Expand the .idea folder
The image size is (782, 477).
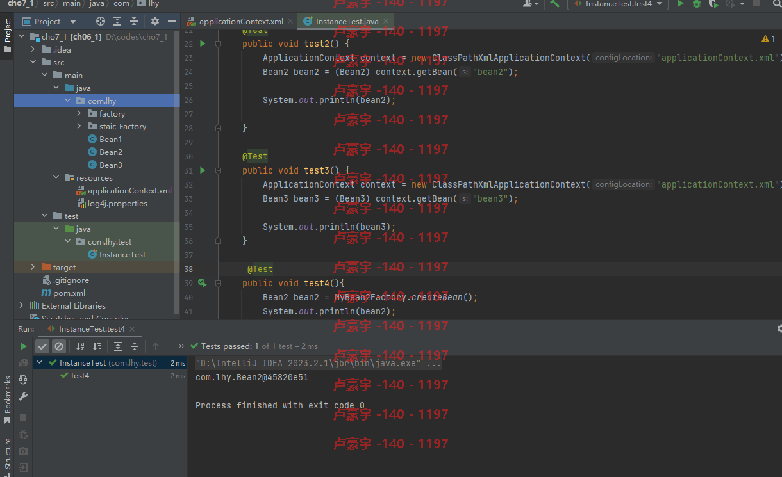pyautogui.click(x=33, y=49)
